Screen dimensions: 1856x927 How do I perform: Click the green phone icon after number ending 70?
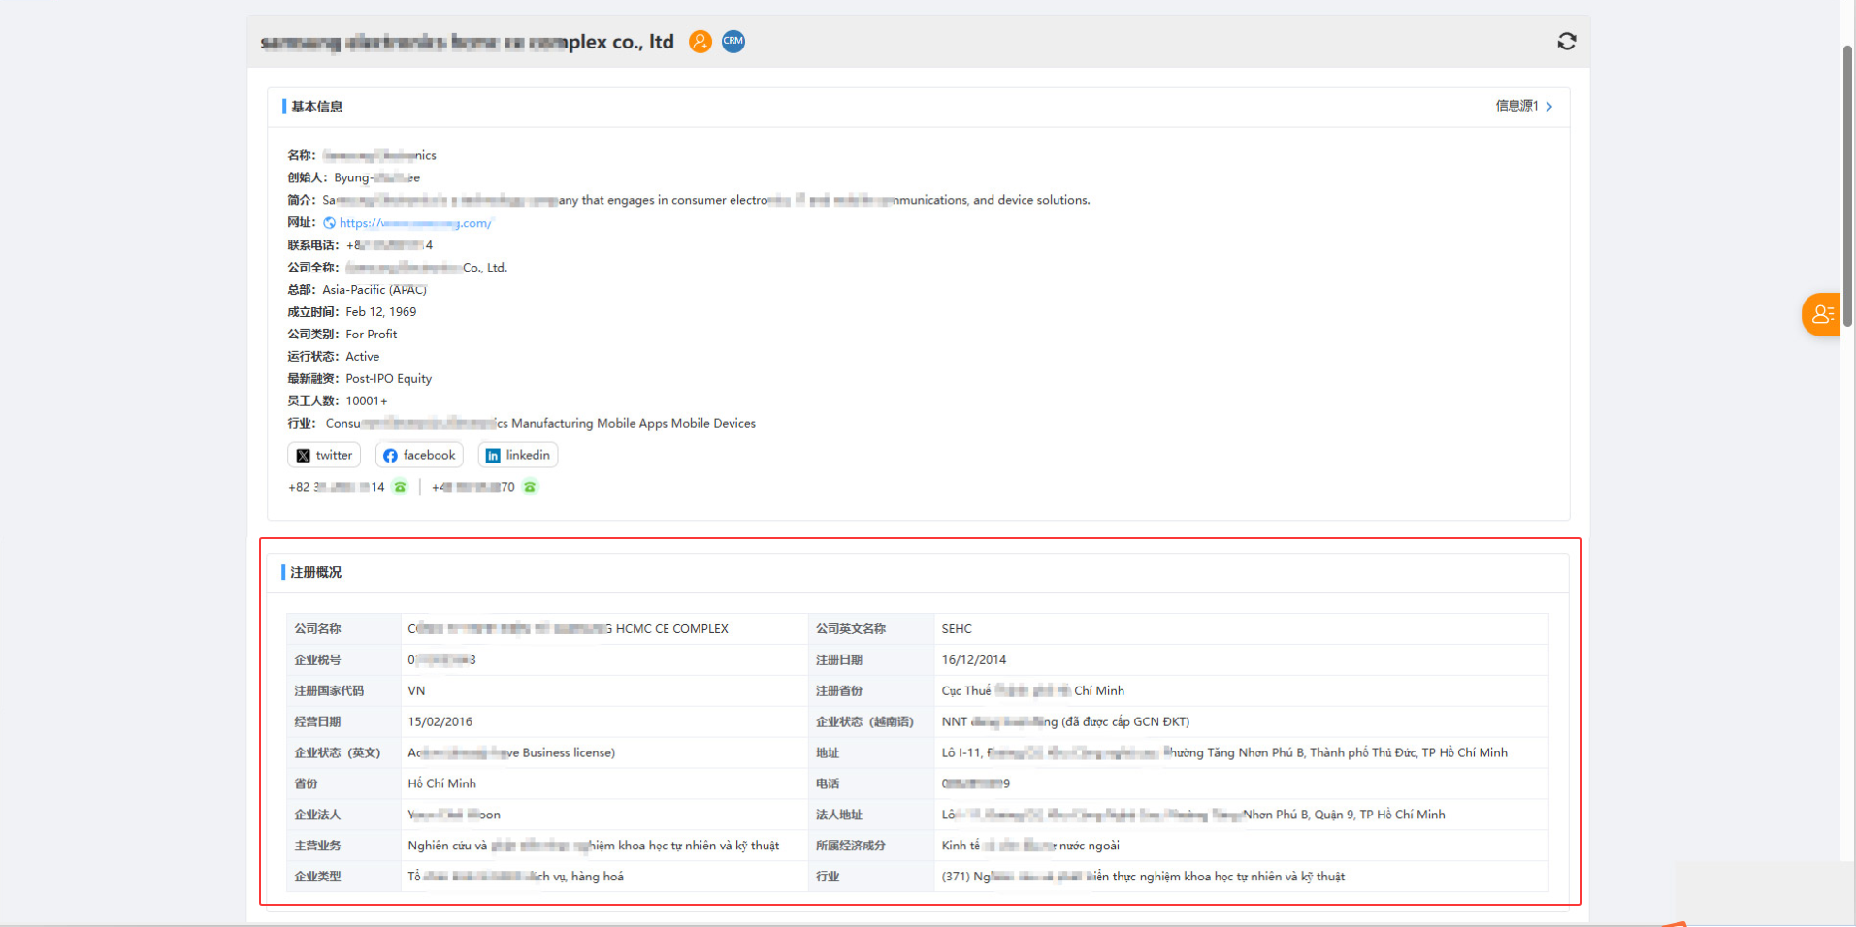click(530, 487)
